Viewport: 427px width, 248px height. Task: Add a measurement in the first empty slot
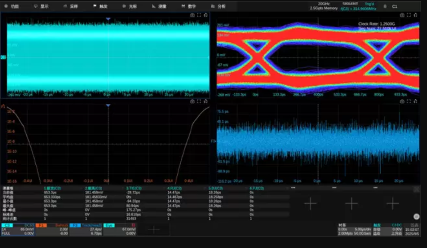click(x=310, y=204)
